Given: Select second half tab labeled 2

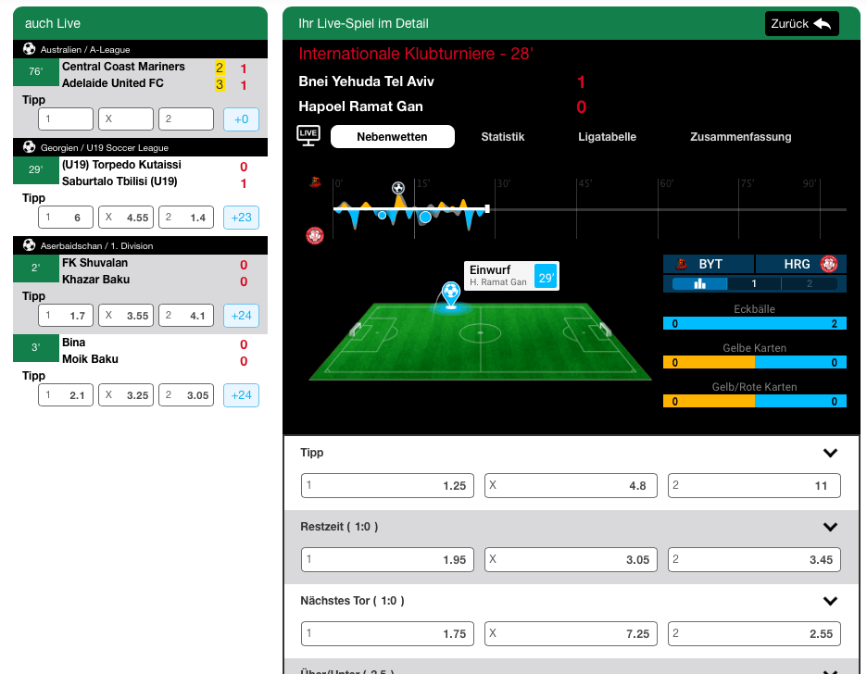Looking at the screenshot, I should 810,283.
